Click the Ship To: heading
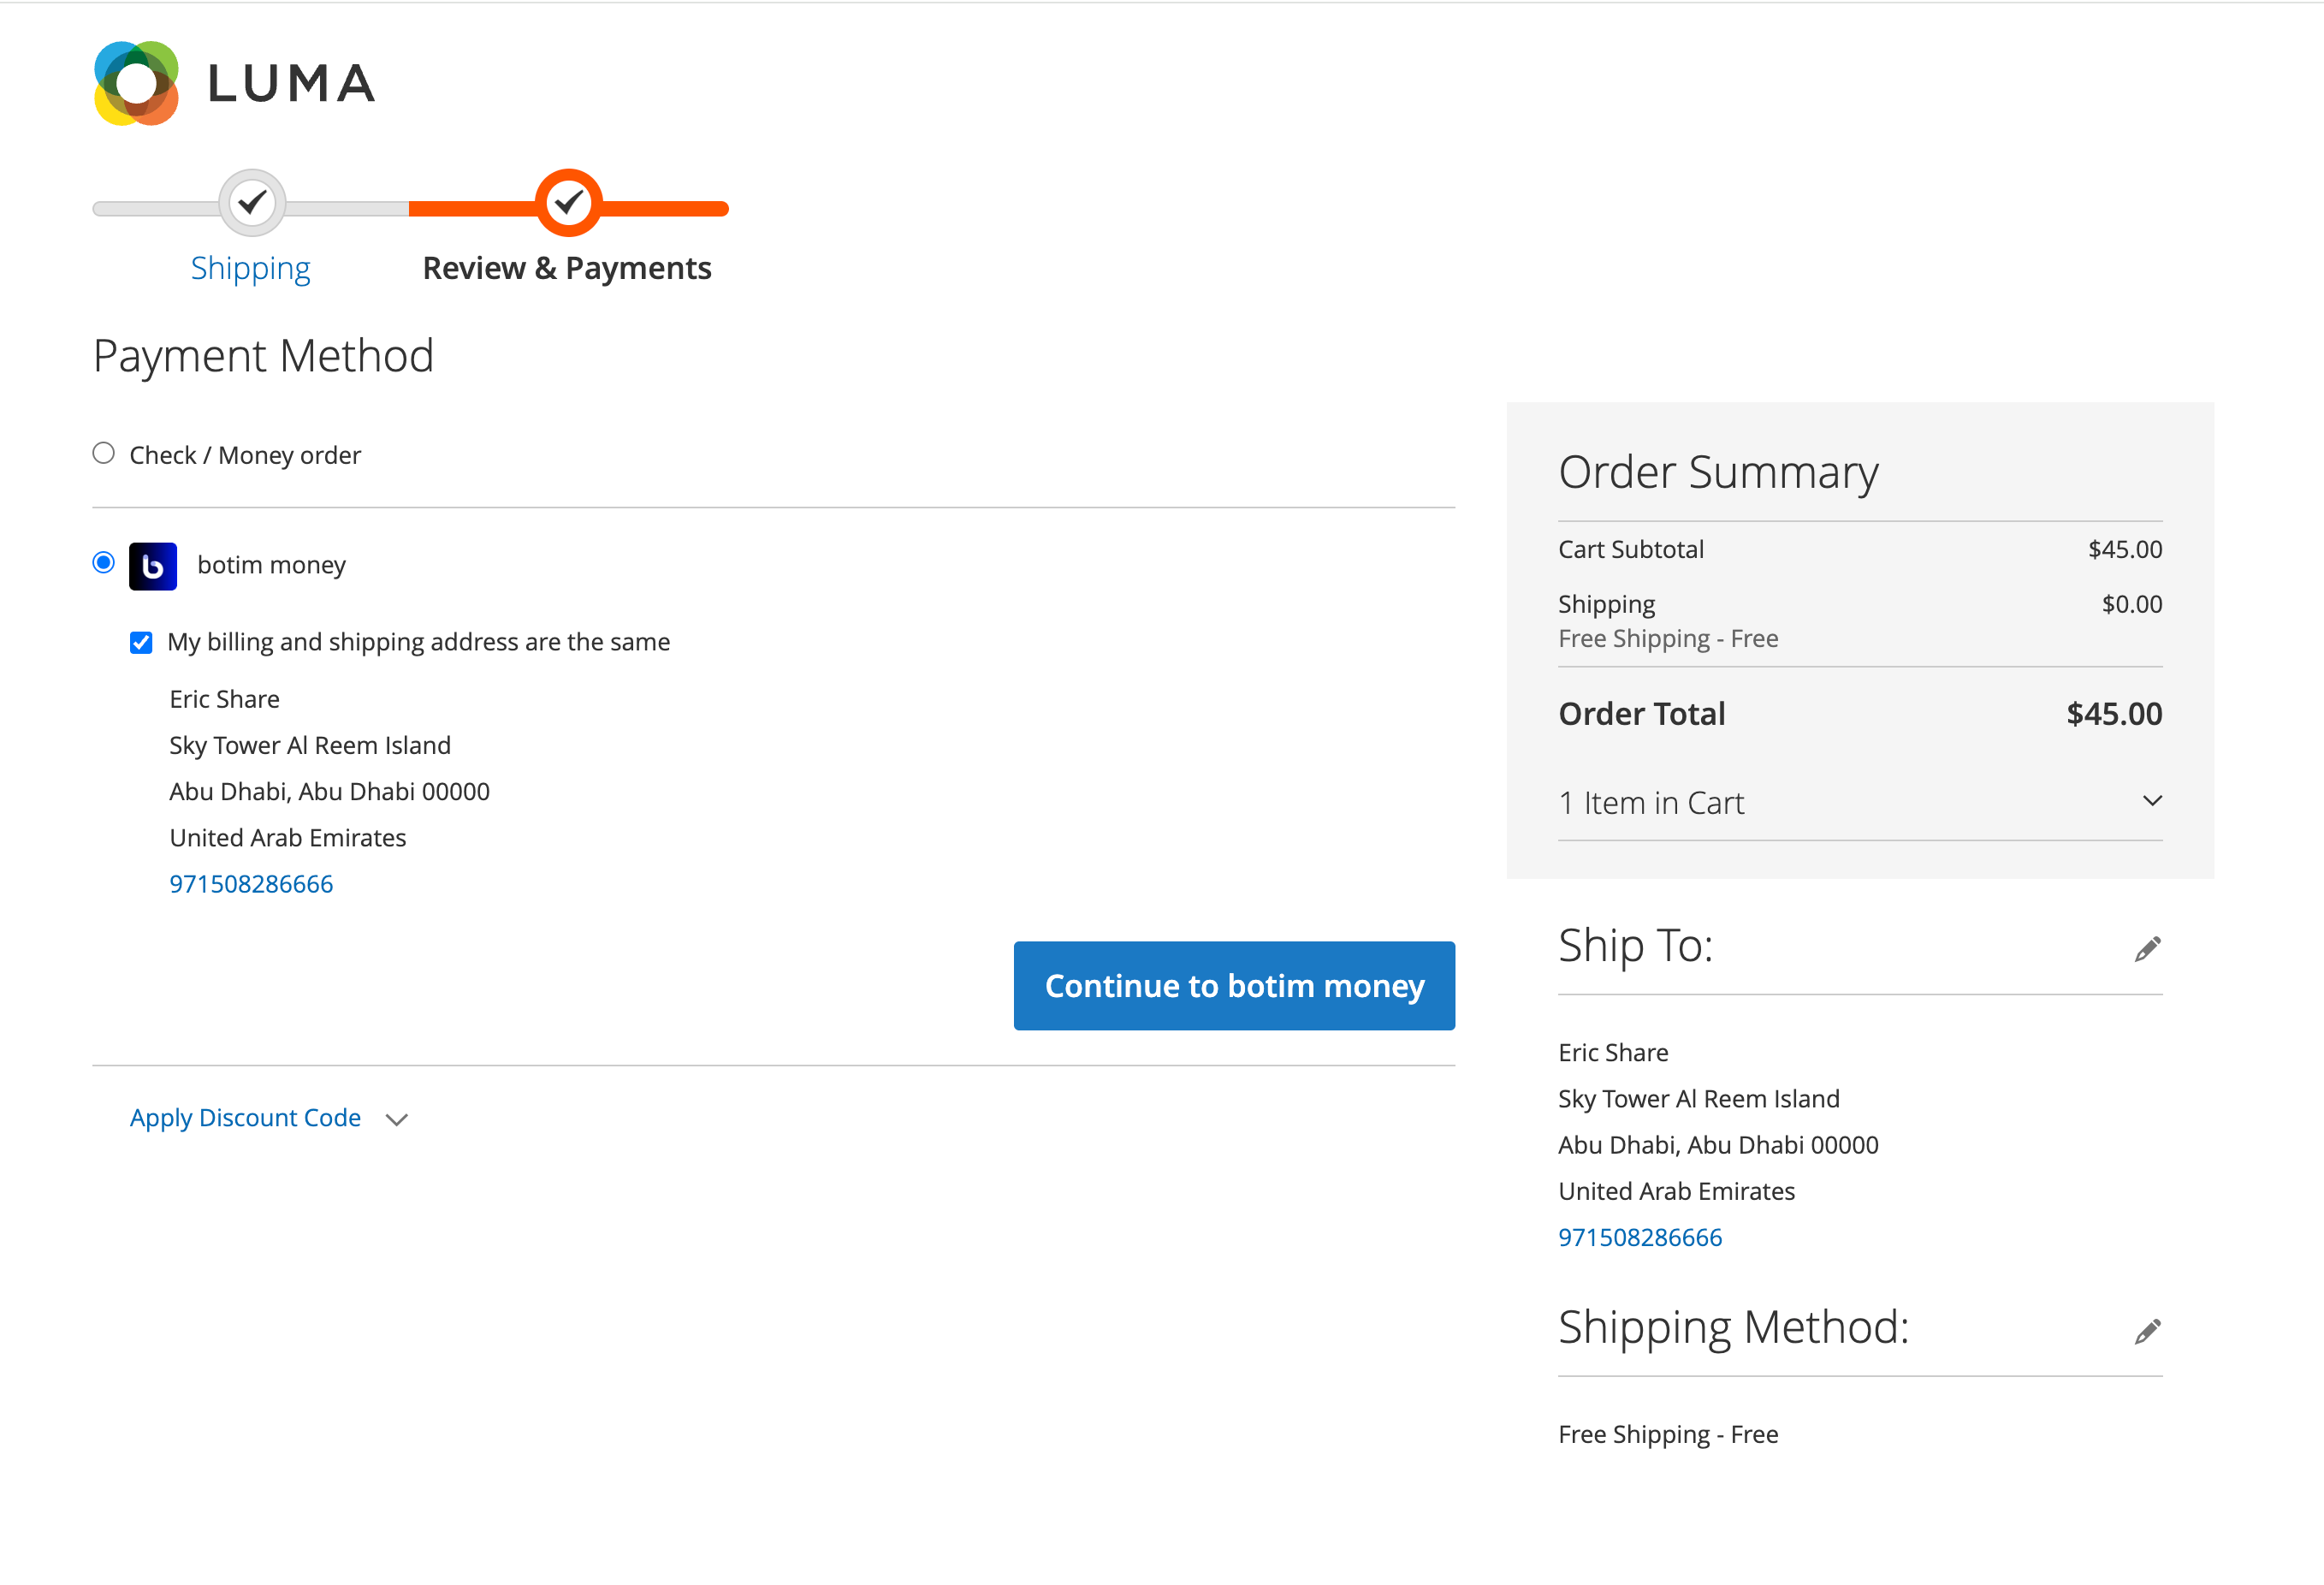The height and width of the screenshot is (1585, 2324). pos(1635,946)
